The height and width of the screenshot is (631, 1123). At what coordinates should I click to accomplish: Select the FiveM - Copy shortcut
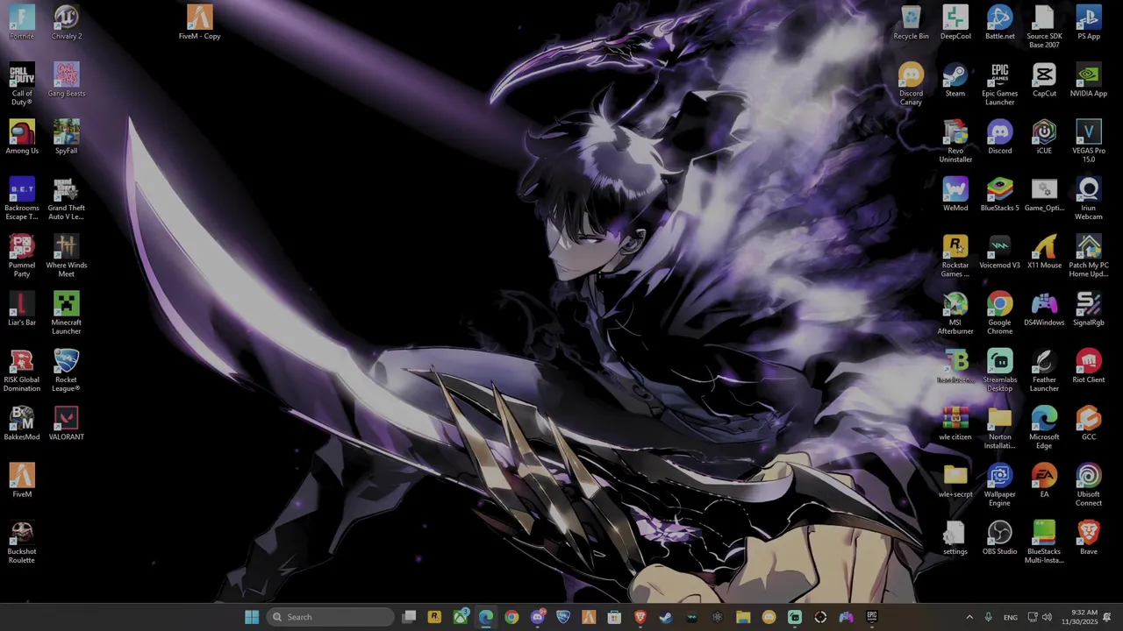pos(199,22)
